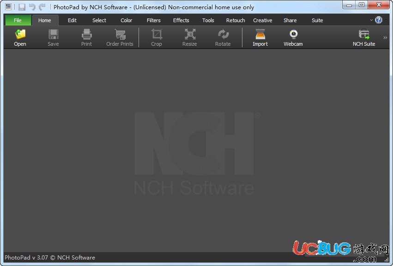Click the status bar text PhotoPad v 3.07
Image resolution: width=393 pixels, height=266 pixels.
(x=26, y=258)
